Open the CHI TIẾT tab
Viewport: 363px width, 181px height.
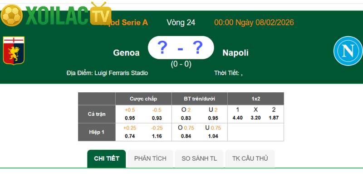click(x=107, y=158)
